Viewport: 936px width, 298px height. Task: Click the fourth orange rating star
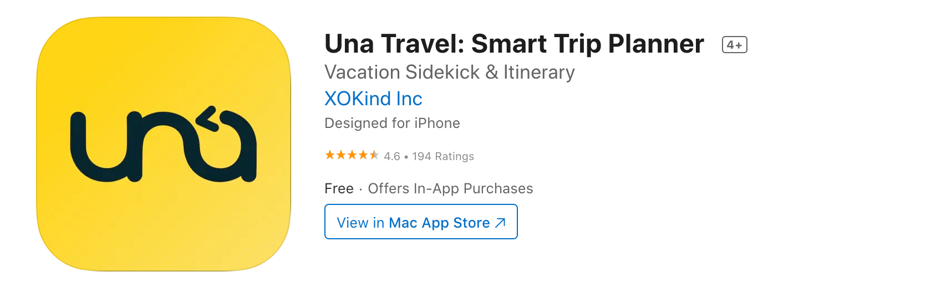(x=363, y=155)
